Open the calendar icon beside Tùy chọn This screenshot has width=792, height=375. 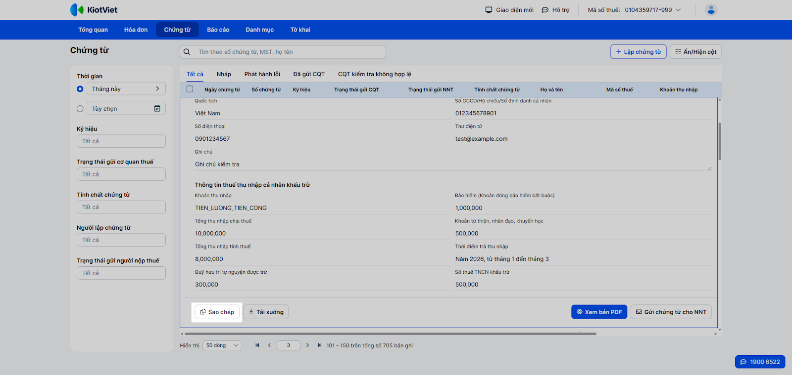[x=157, y=109]
